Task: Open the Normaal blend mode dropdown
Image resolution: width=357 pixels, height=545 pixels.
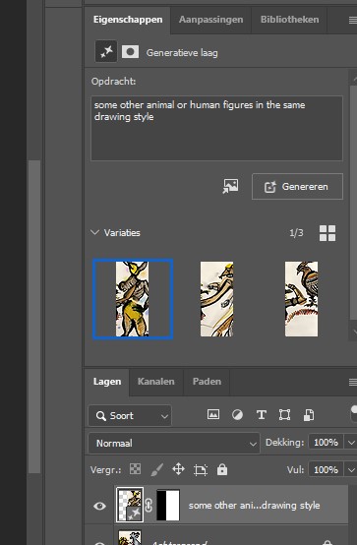Action: [x=174, y=443]
